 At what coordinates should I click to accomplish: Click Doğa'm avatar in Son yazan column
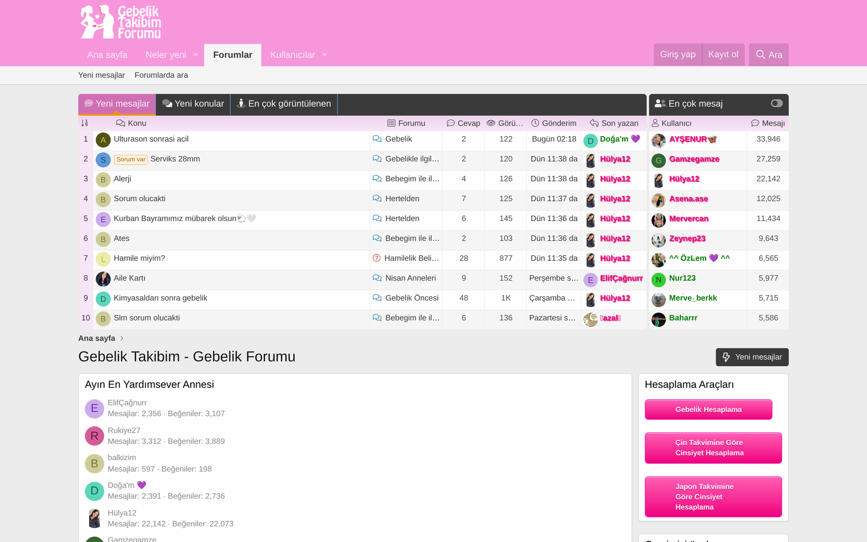[591, 141]
